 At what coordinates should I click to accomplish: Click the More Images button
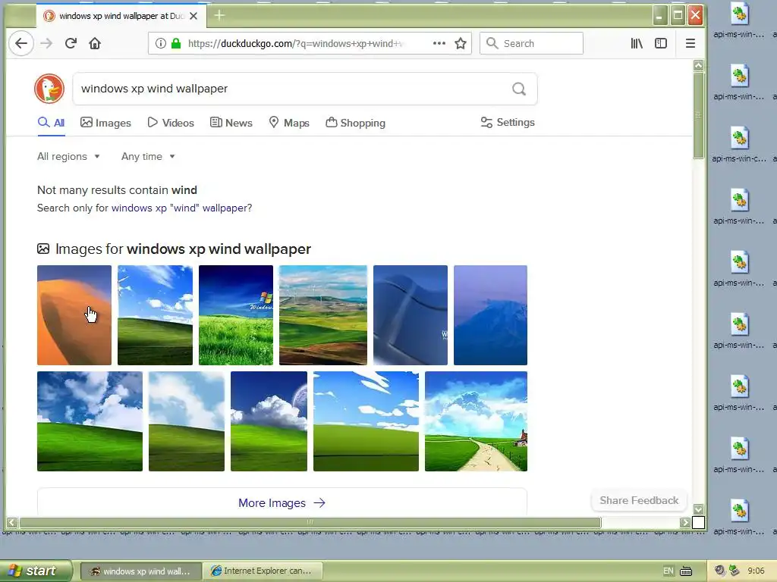click(x=282, y=503)
